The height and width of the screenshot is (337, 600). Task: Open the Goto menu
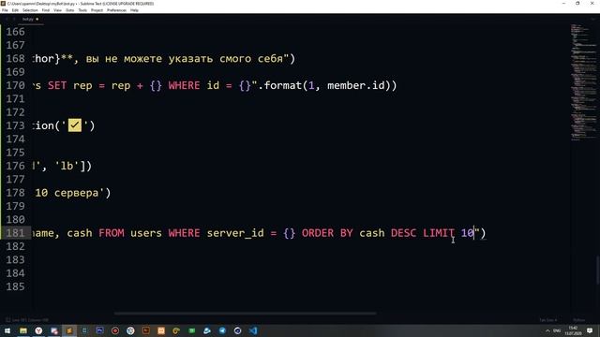70,10
